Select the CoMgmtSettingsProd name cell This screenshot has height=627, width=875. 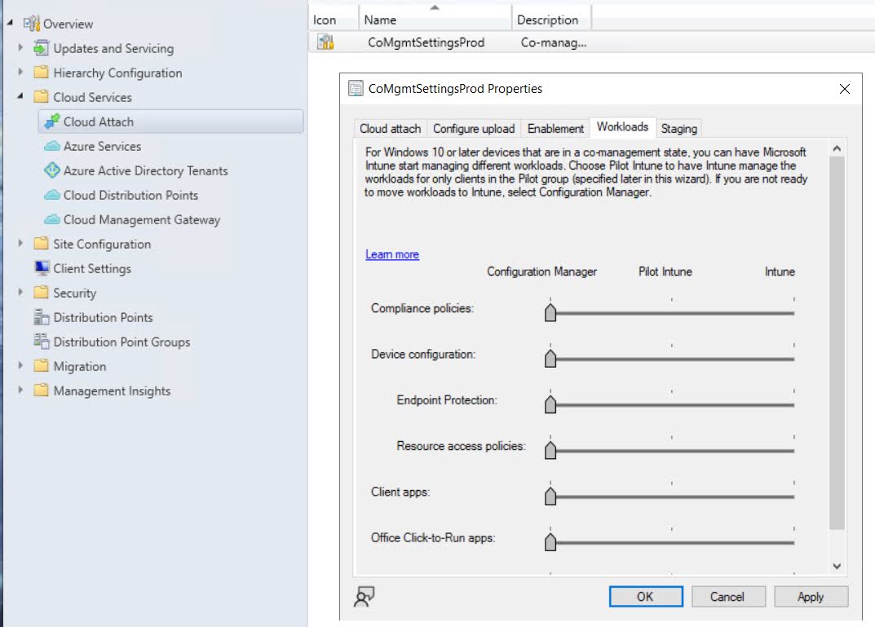[426, 42]
